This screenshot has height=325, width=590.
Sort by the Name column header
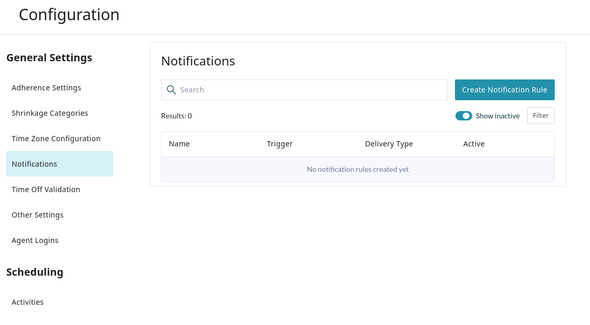pos(179,144)
